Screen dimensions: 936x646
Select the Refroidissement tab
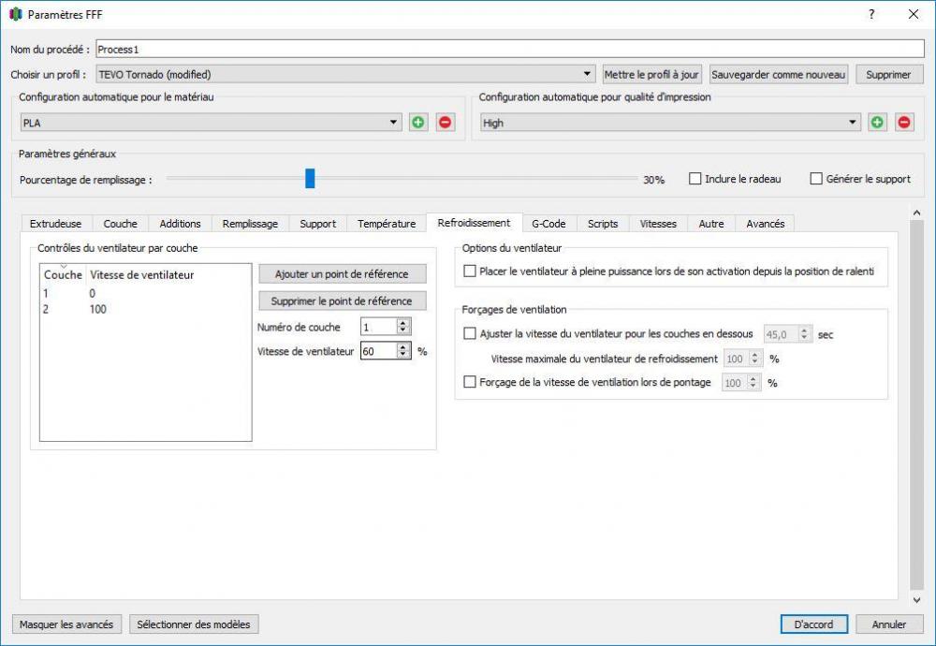474,223
